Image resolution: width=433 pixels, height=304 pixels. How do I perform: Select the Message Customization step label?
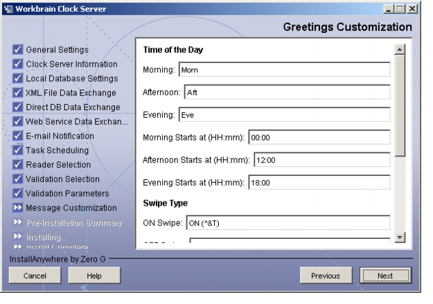tap(71, 208)
